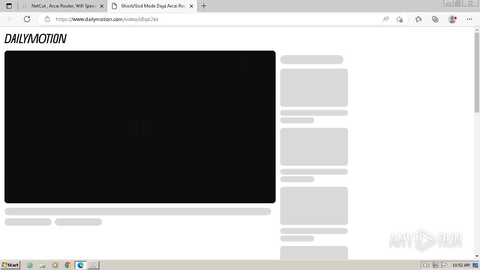Screen dimensions: 480x270
Task: Open Windows Media Player from taskbar
Action: pos(55,265)
